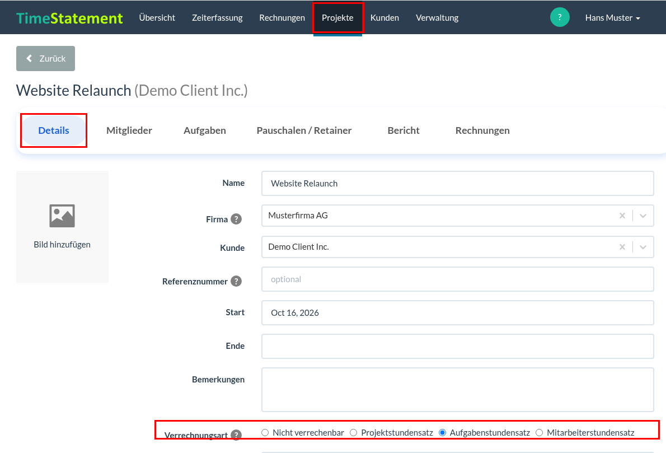Clear the Musterfirma AG selection
This screenshot has height=453, width=666.
(622, 216)
